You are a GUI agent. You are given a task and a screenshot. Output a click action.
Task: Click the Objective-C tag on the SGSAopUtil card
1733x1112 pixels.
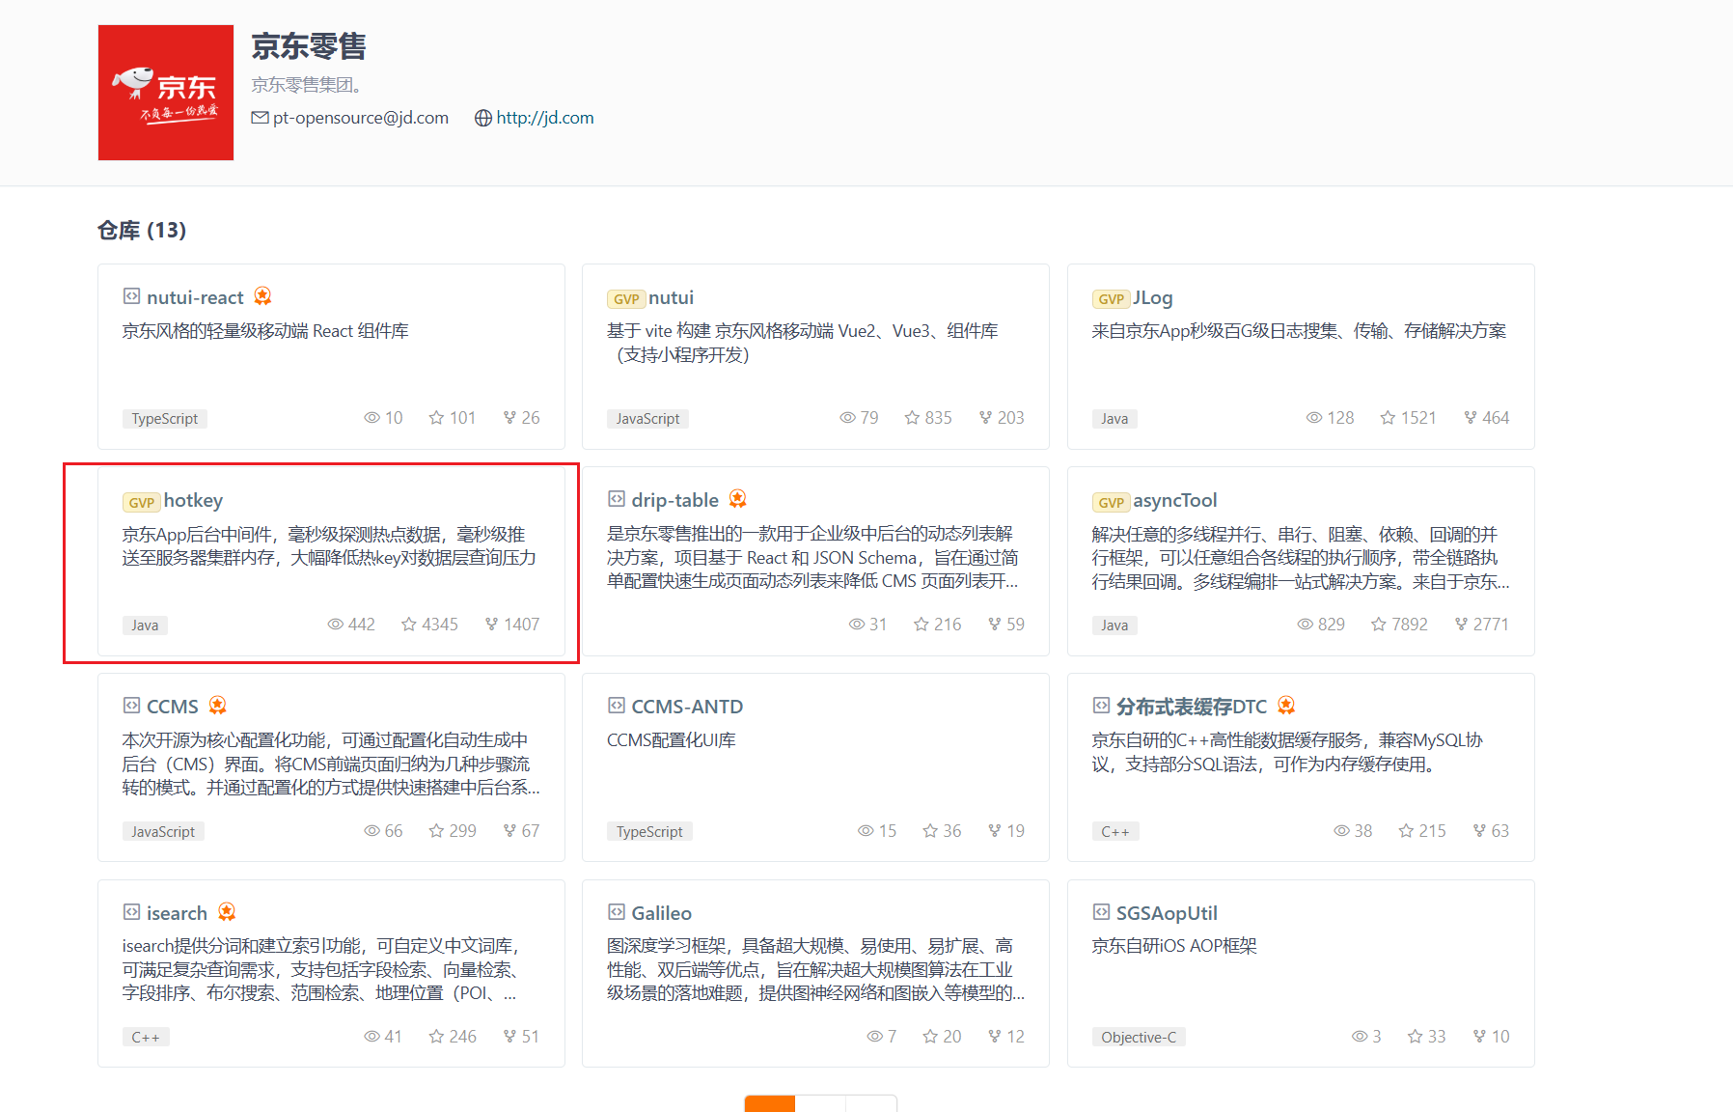[x=1139, y=1038]
